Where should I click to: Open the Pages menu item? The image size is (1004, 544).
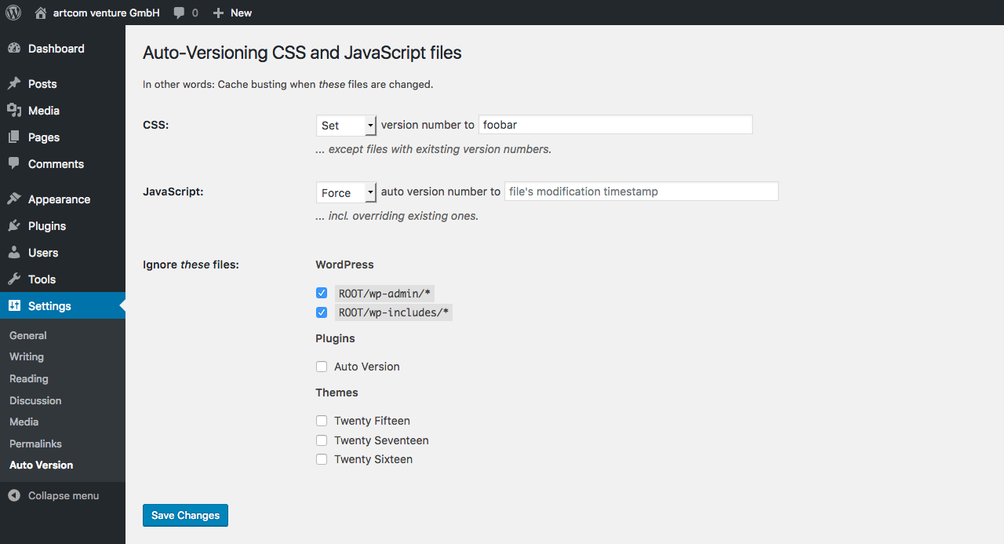(63, 137)
